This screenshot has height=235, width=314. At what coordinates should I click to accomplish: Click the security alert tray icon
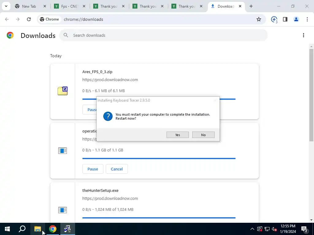click(x=259, y=229)
